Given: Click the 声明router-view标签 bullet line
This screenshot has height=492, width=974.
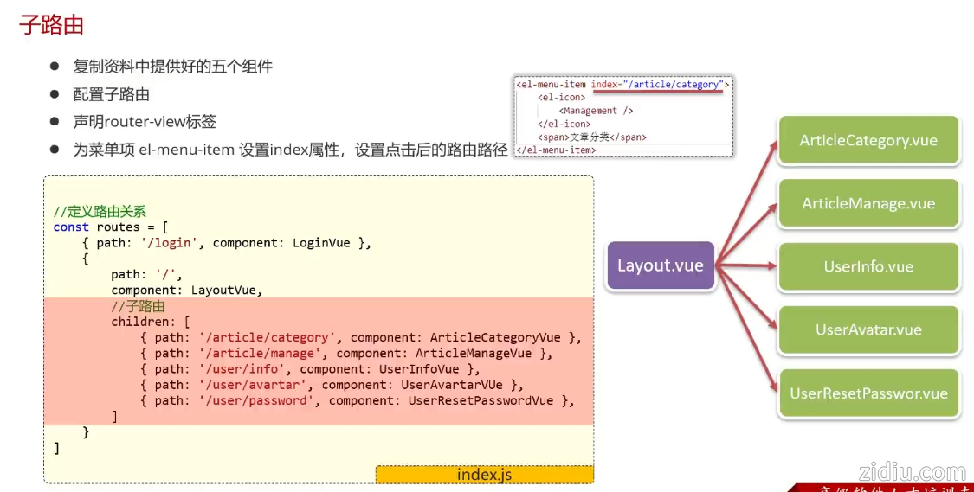Looking at the screenshot, I should (145, 122).
